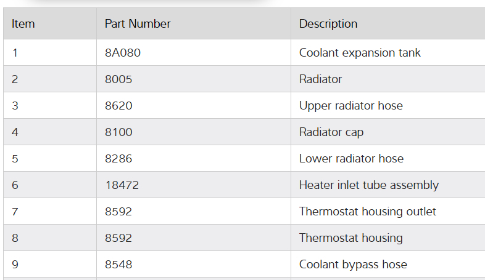The image size is (485, 280).
Task: Click the Coolant expansion tank description
Action: tap(360, 53)
